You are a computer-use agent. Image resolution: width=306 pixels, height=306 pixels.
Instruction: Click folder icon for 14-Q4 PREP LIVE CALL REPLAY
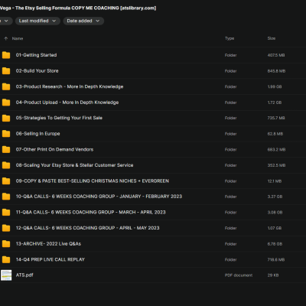coord(6,260)
